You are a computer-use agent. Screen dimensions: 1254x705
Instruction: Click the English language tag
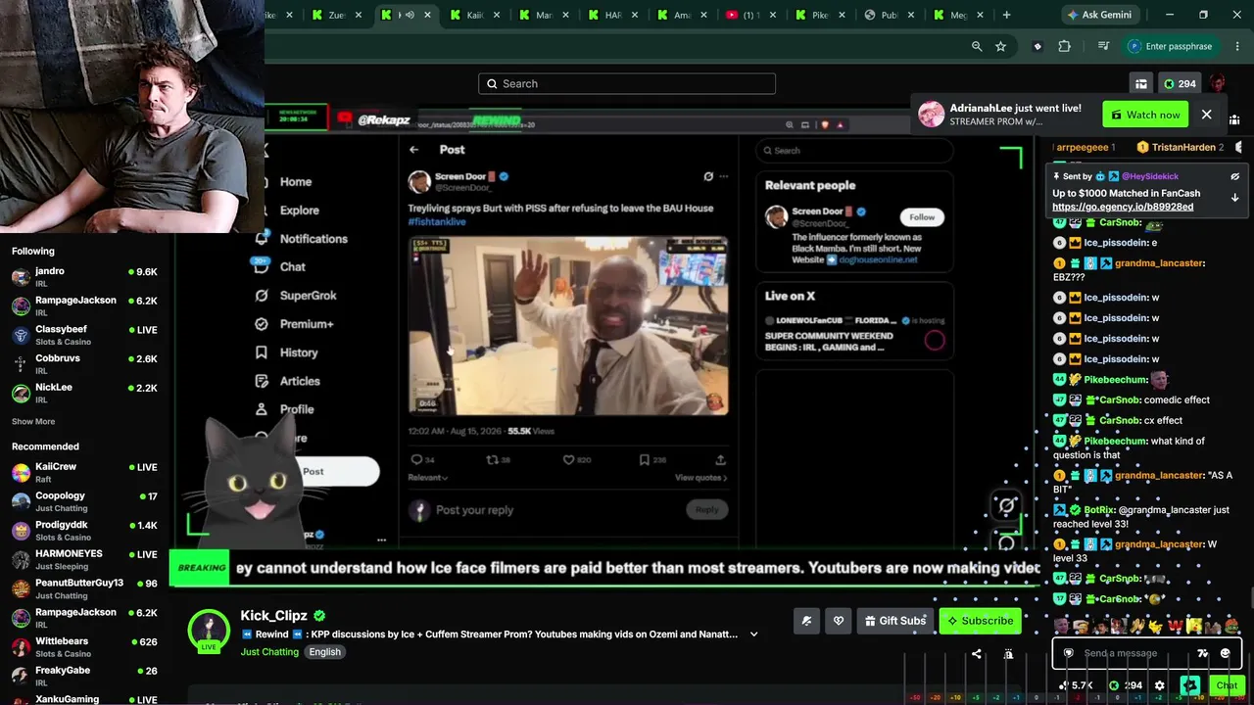[x=325, y=652]
